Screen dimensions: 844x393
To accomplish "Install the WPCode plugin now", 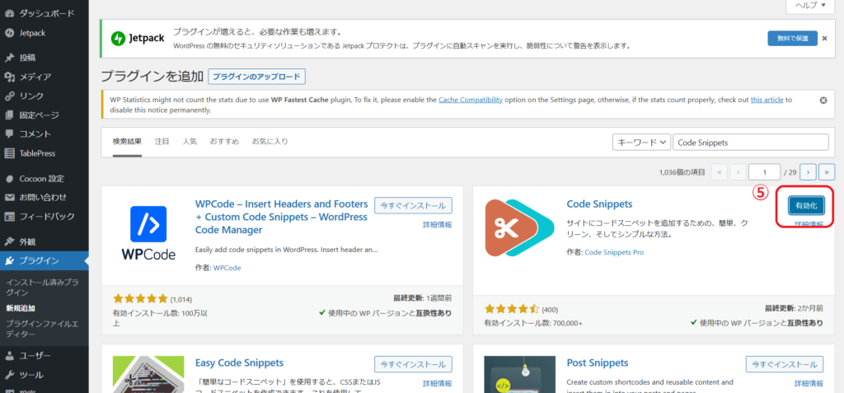I will coord(413,206).
